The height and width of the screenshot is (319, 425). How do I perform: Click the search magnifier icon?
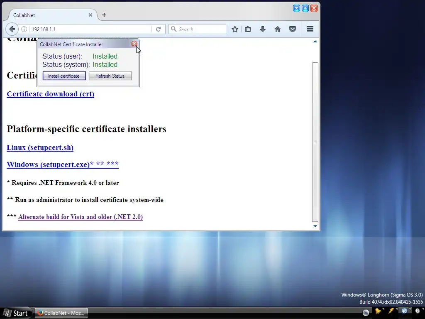(173, 29)
